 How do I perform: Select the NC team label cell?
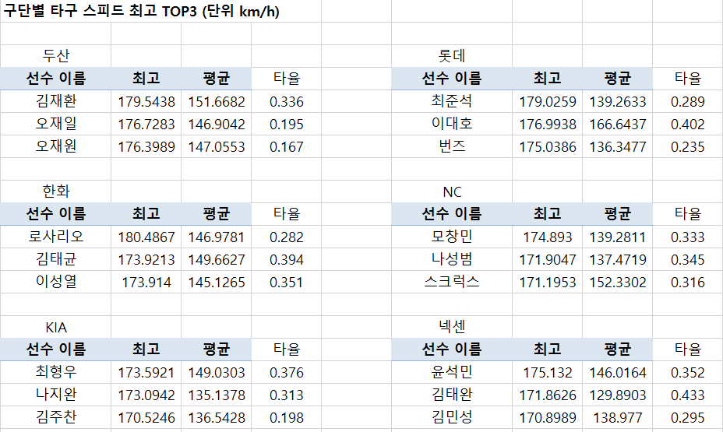(452, 191)
